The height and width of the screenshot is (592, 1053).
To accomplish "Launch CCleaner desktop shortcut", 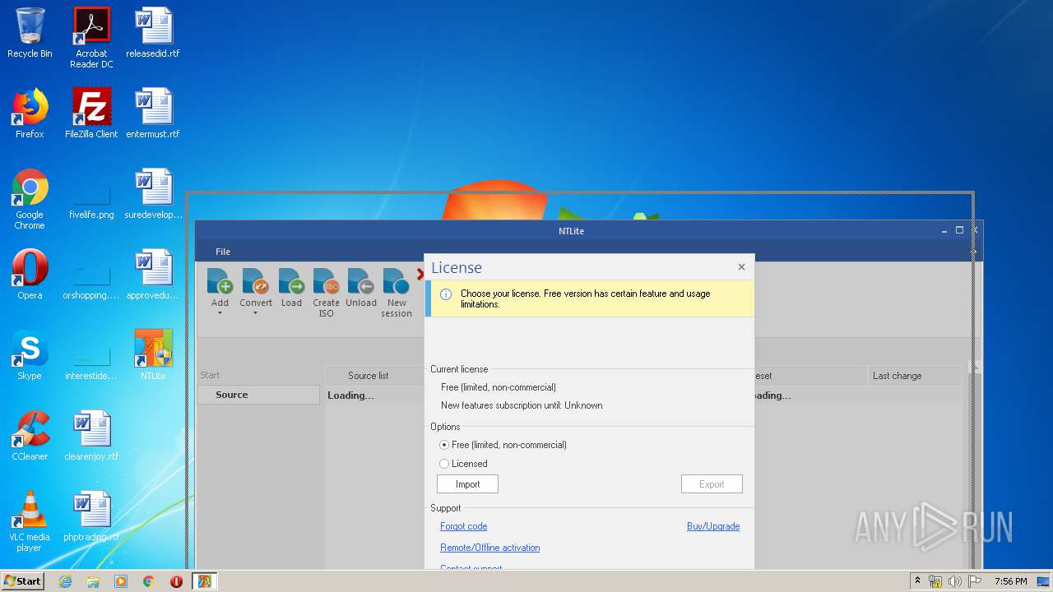I will pos(30,436).
